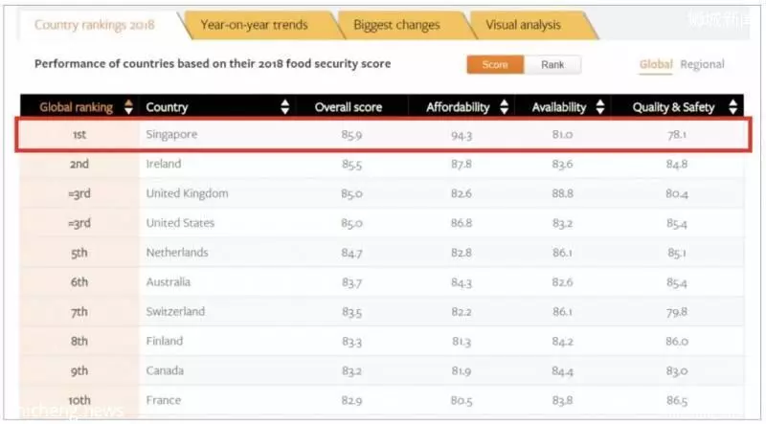Sort by Overall score arrows

(x=394, y=107)
